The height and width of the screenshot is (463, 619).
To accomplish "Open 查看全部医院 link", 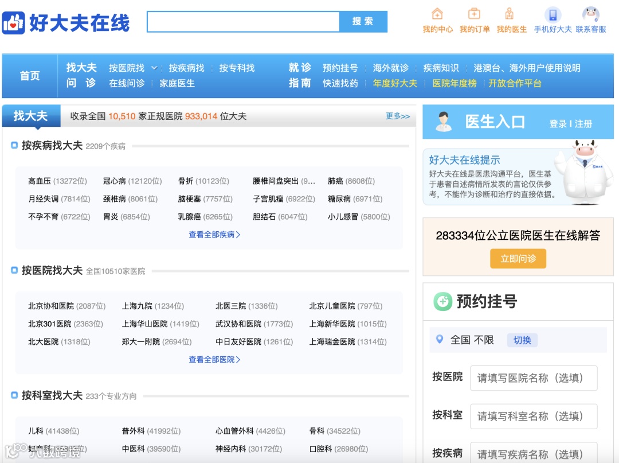I will tap(214, 360).
